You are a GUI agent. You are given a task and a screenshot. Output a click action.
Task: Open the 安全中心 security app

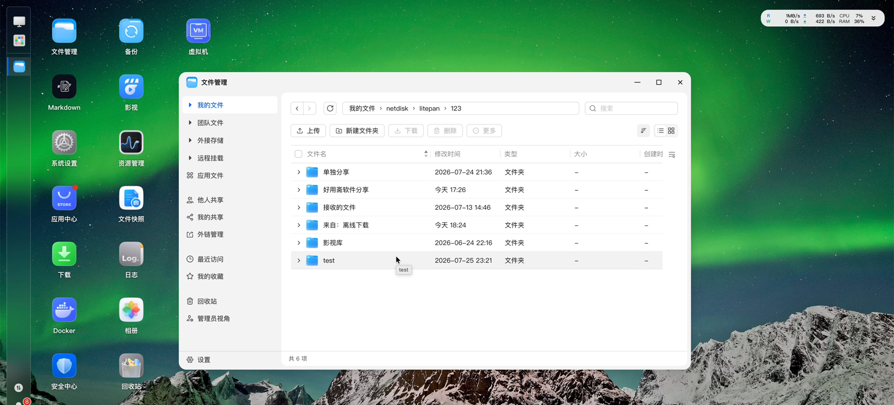tap(64, 366)
